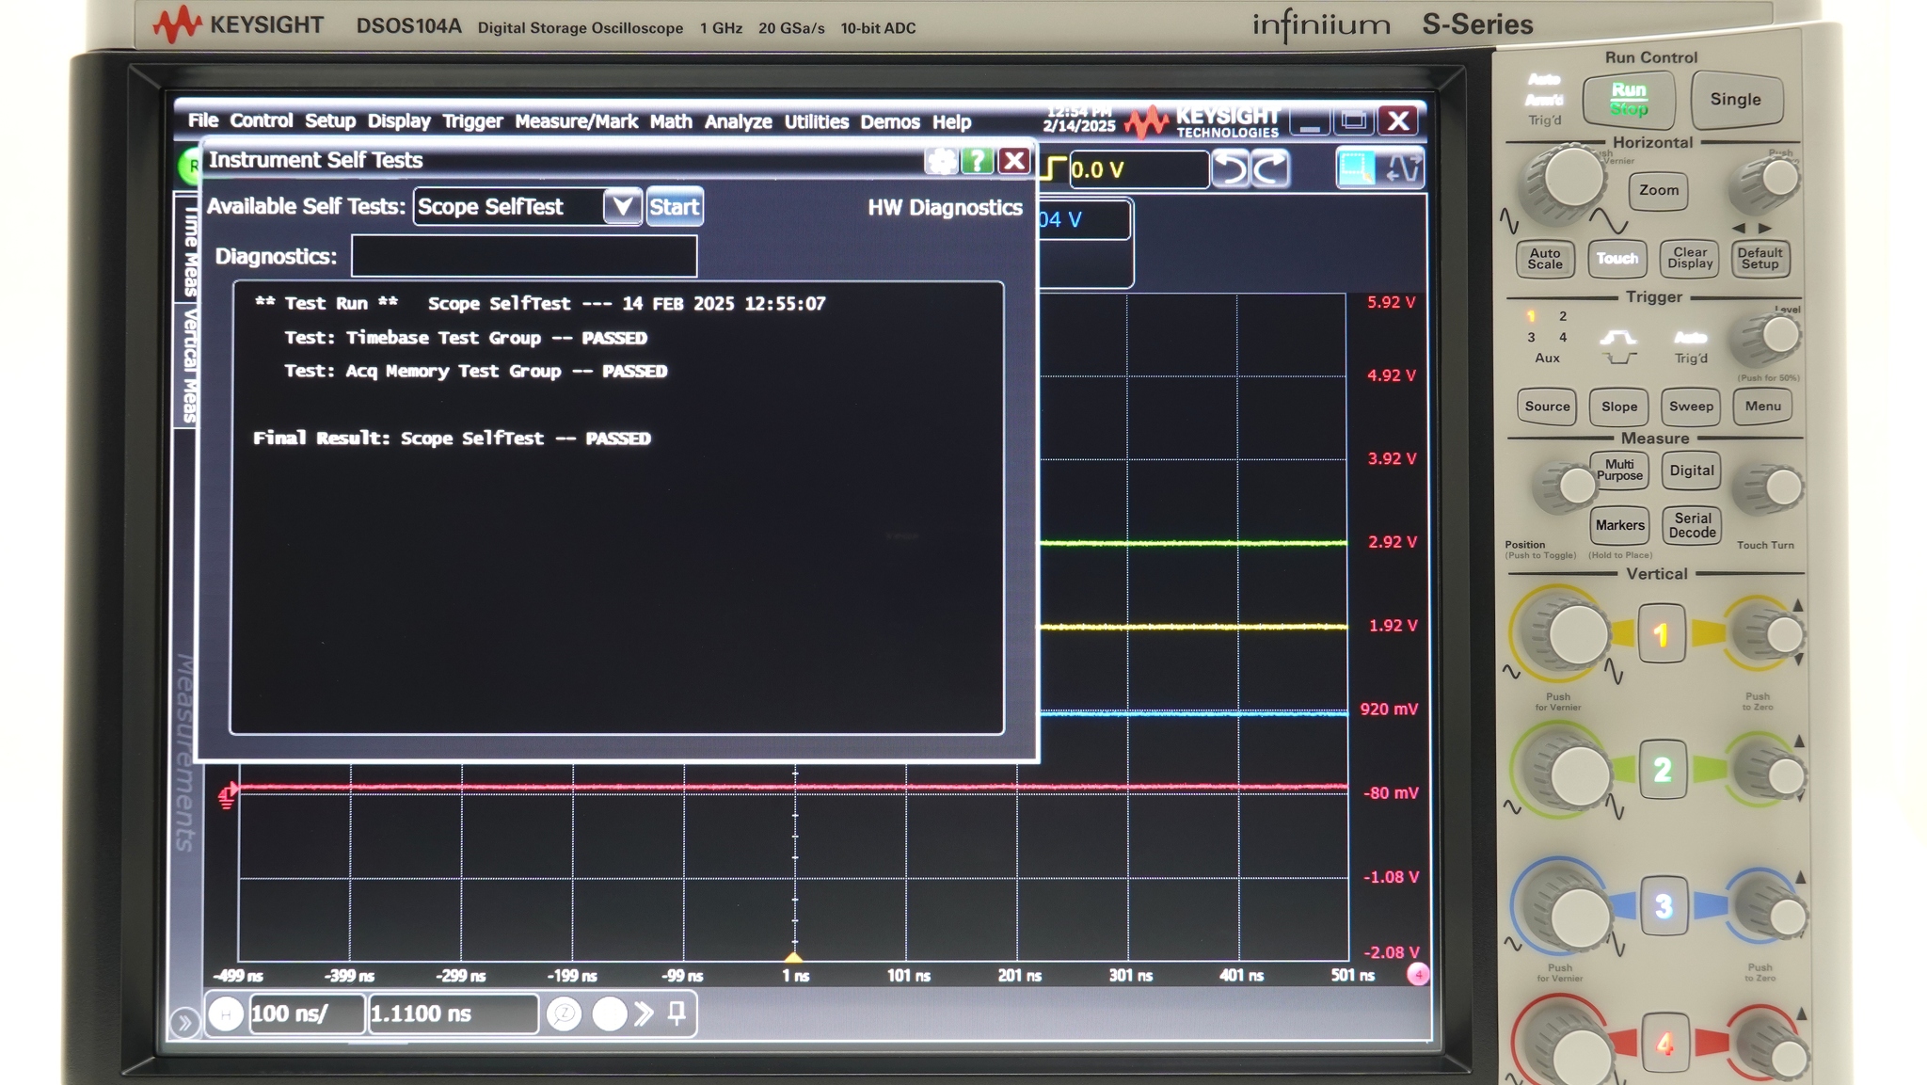Open the File menu
Image resolution: width=1927 pixels, height=1085 pixels.
(202, 120)
